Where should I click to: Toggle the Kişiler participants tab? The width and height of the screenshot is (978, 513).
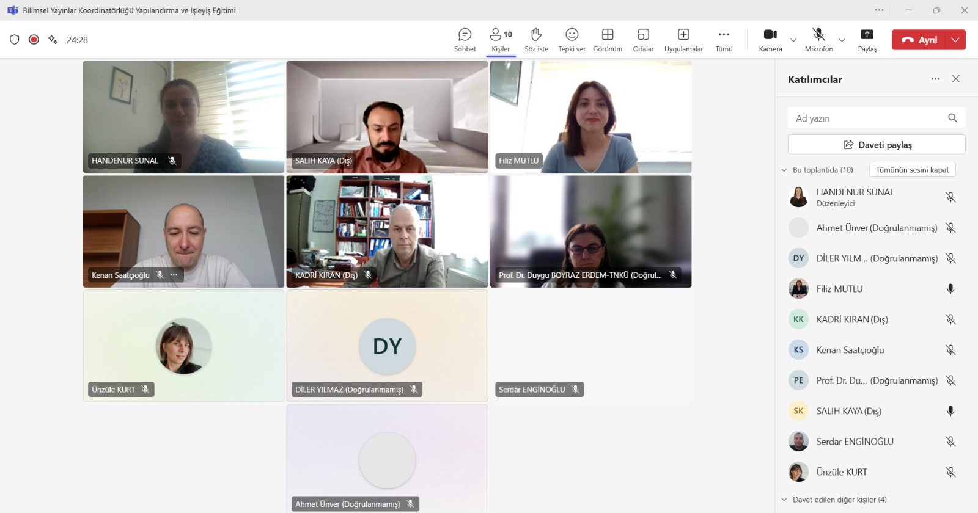coord(501,40)
